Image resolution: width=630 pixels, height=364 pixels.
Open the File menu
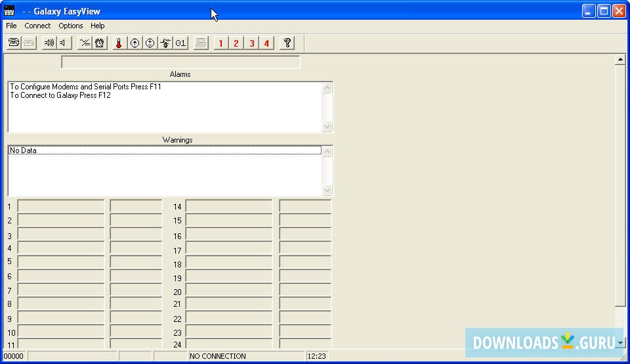(x=11, y=26)
